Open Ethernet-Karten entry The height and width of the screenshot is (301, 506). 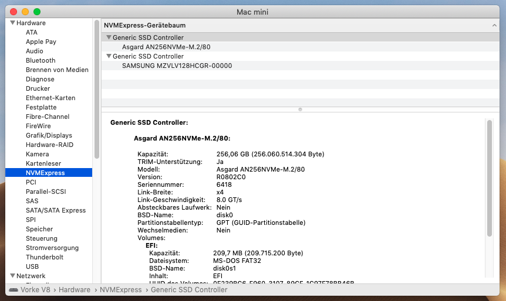coord(50,98)
